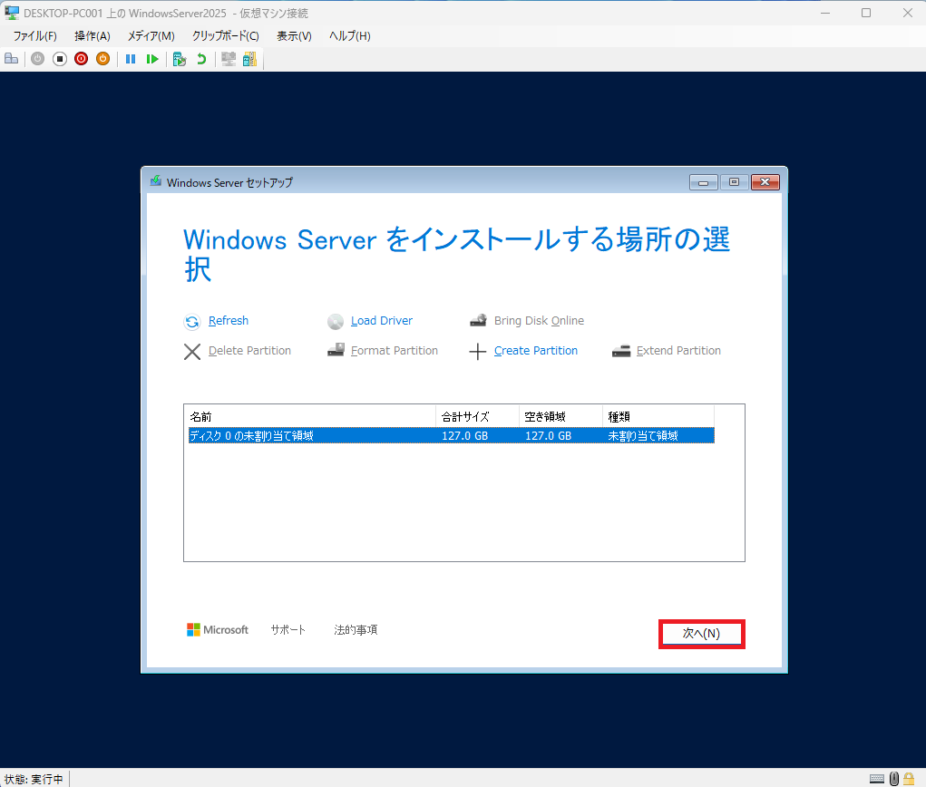Open the 操作(A) menu

coord(93,36)
